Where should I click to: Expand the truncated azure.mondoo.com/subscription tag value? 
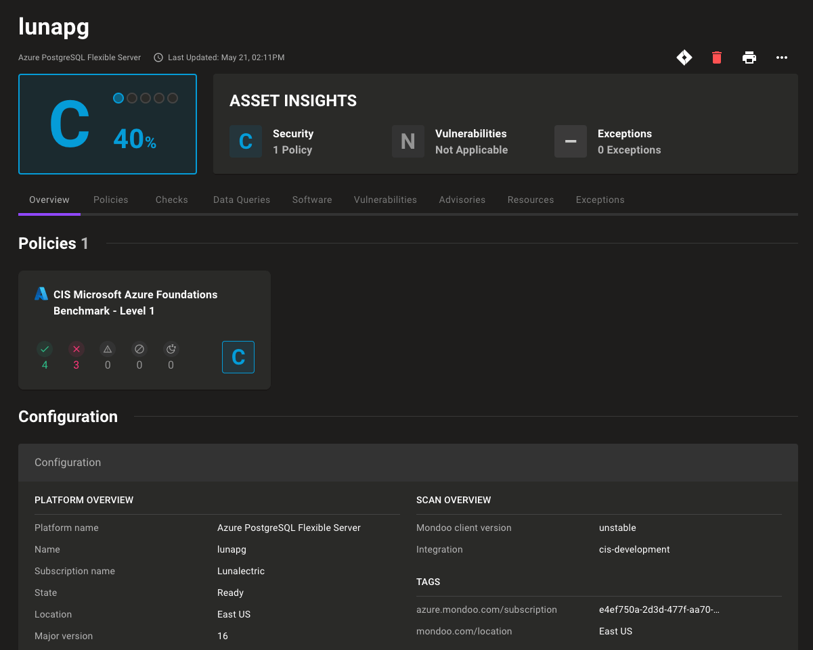[658, 609]
